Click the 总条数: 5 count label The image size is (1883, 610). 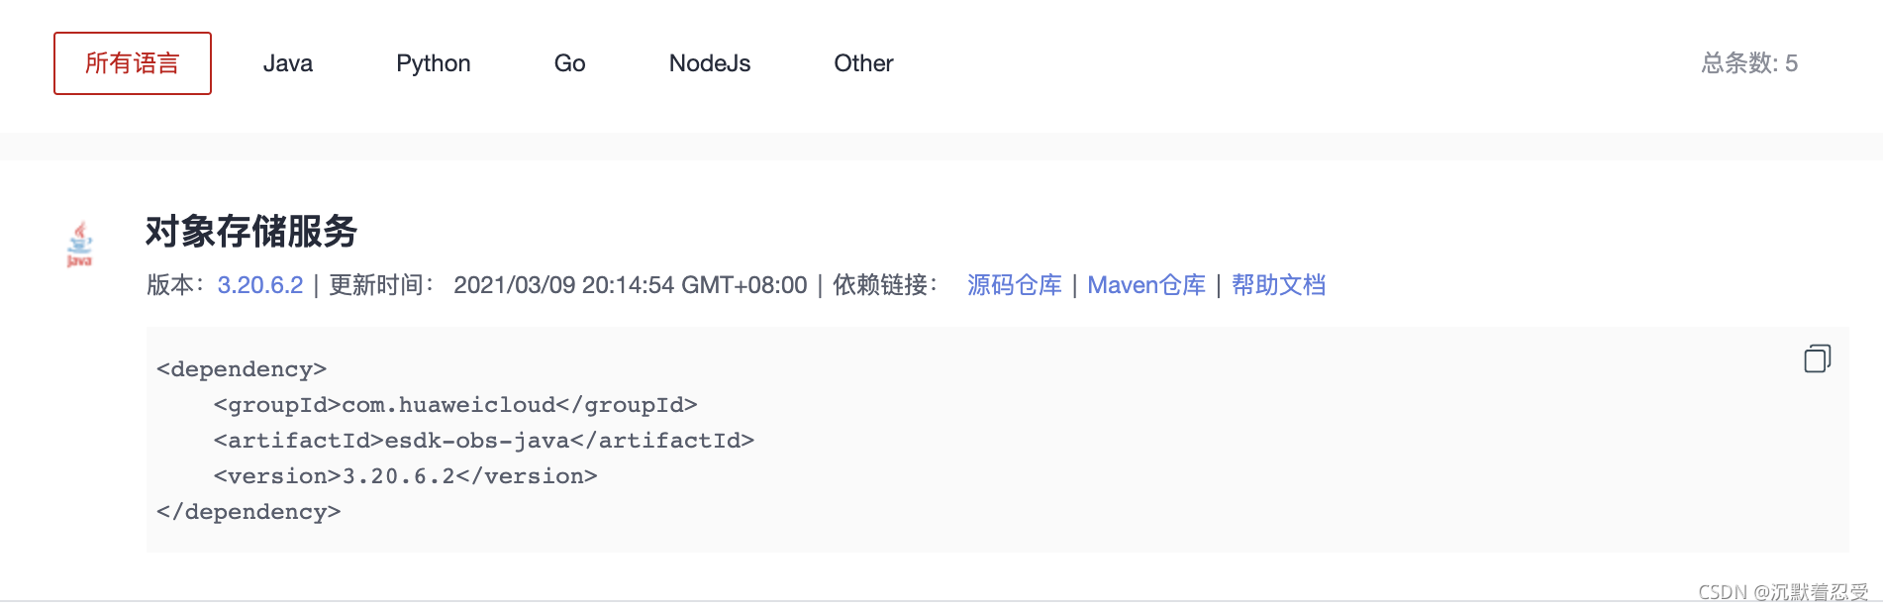(1749, 63)
